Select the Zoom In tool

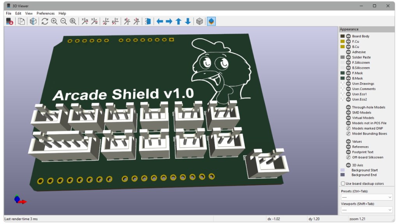tap(54, 21)
